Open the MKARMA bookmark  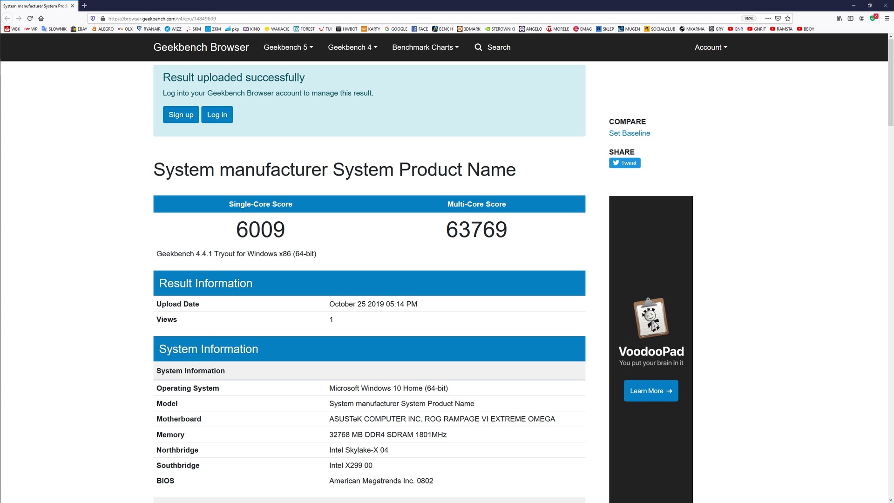692,29
